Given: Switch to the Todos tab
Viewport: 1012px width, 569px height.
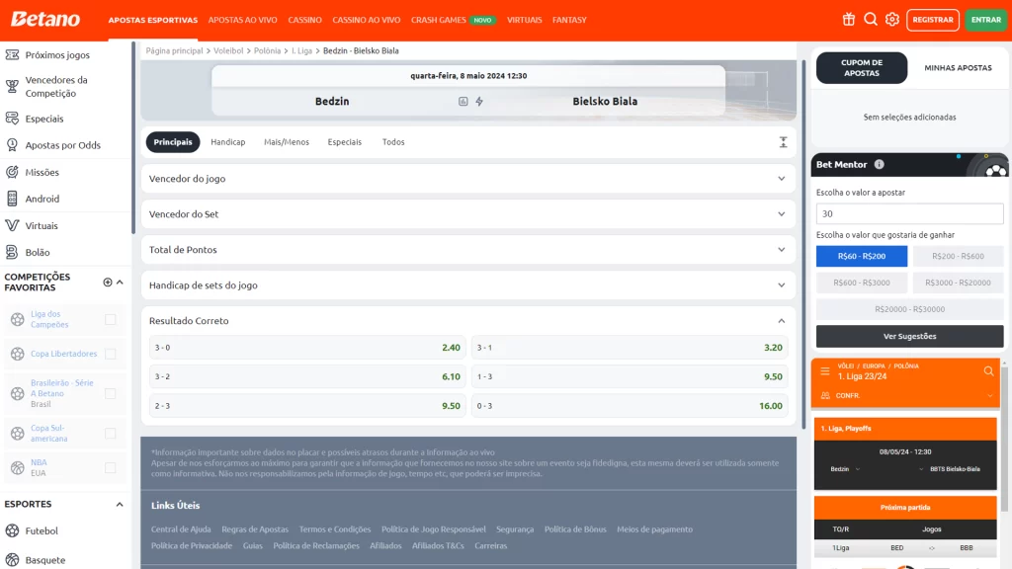Looking at the screenshot, I should [x=393, y=142].
